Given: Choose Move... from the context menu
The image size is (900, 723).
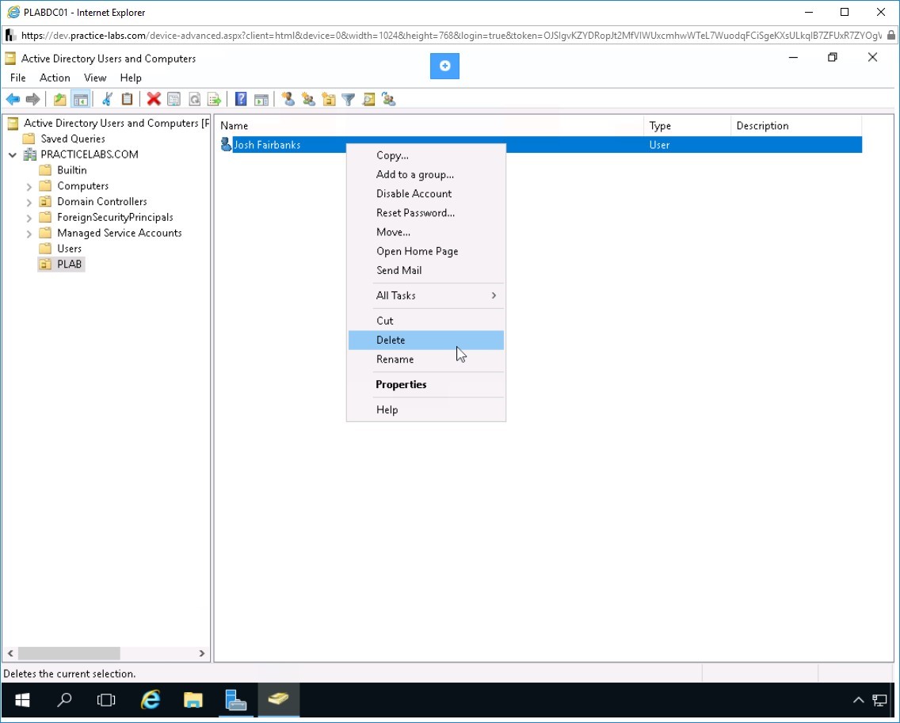Looking at the screenshot, I should point(426,232).
